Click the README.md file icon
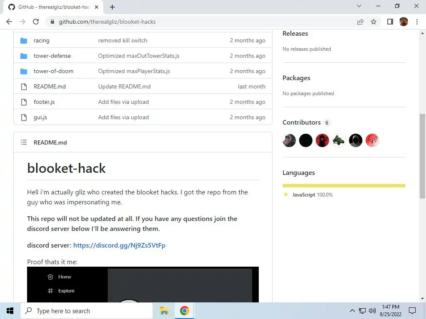426x319 pixels. (24, 86)
